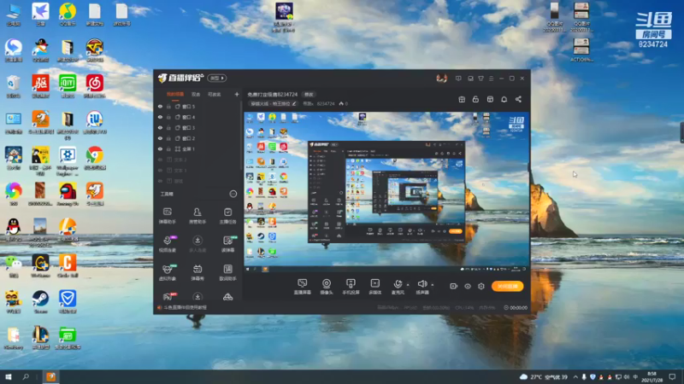
Task: Show hidden source 文本 2 eye icon
Action: point(160,160)
